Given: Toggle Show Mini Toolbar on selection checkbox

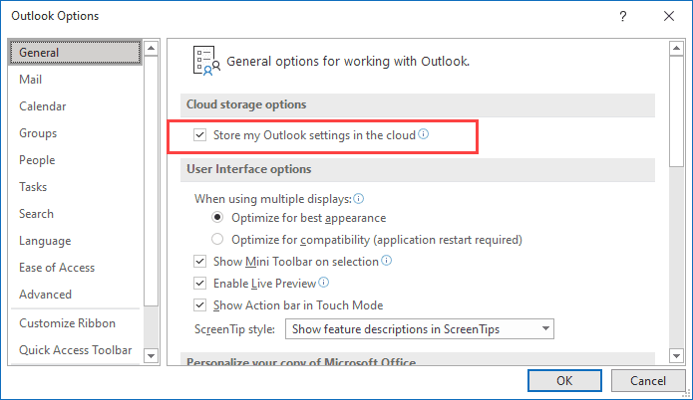Looking at the screenshot, I should (199, 262).
